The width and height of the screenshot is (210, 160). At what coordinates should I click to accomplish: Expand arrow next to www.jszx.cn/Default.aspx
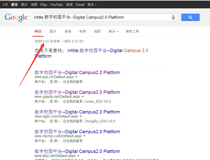pyautogui.click(x=76, y=77)
